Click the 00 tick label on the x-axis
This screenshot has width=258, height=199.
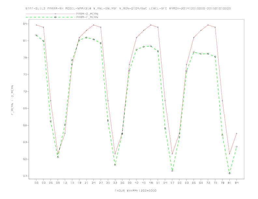pyautogui.click(x=36, y=183)
